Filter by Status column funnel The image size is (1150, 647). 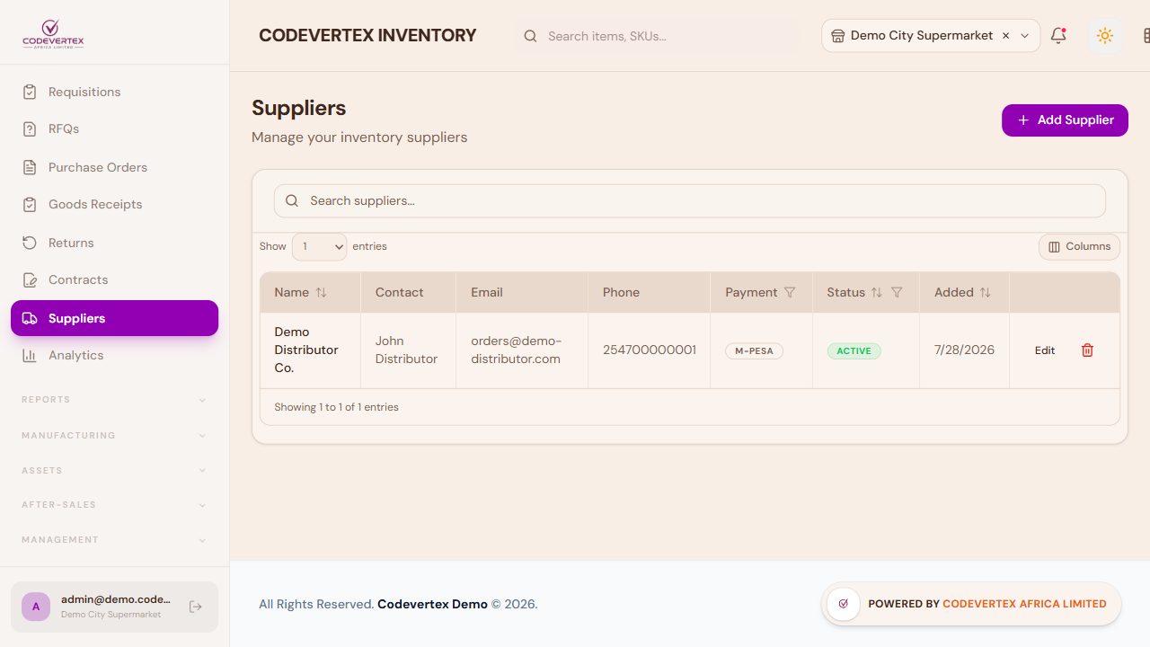coord(897,292)
